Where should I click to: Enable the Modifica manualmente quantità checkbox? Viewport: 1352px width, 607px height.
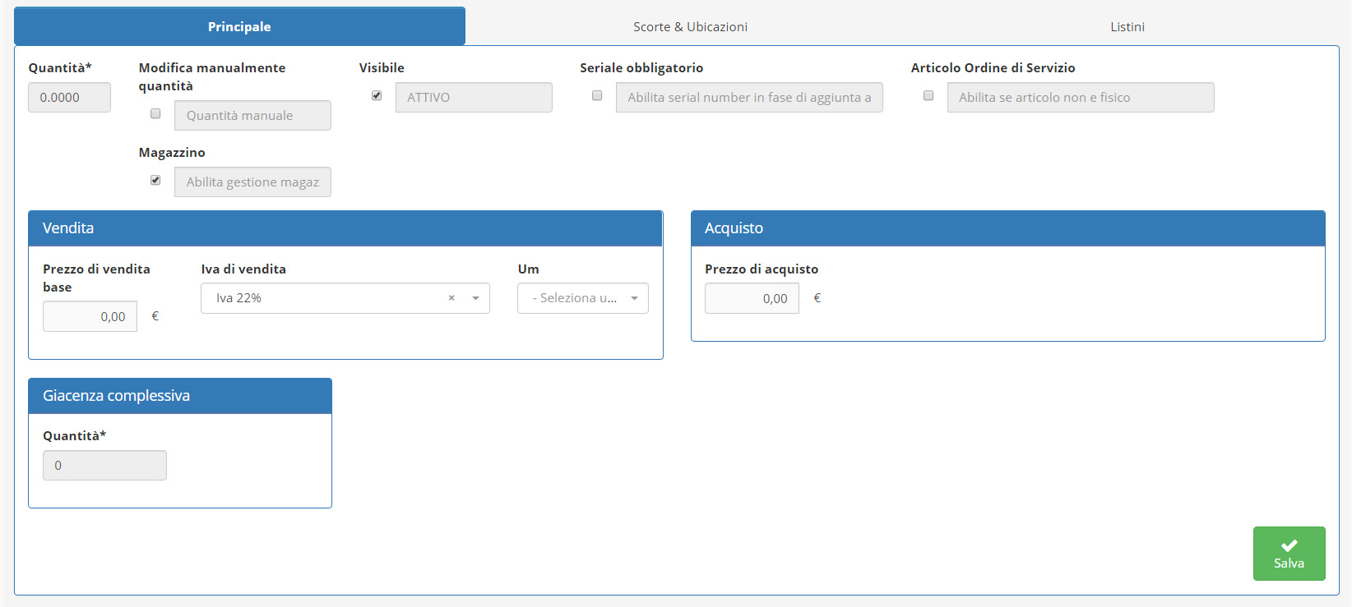pos(155,114)
